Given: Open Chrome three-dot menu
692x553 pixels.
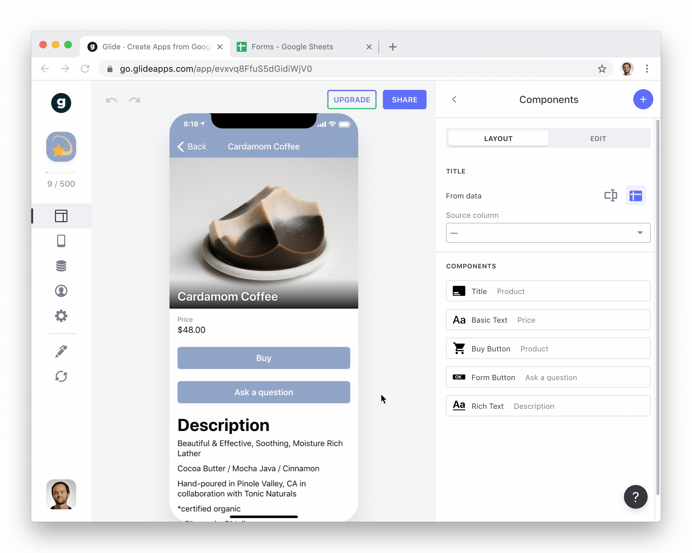Looking at the screenshot, I should pyautogui.click(x=647, y=69).
